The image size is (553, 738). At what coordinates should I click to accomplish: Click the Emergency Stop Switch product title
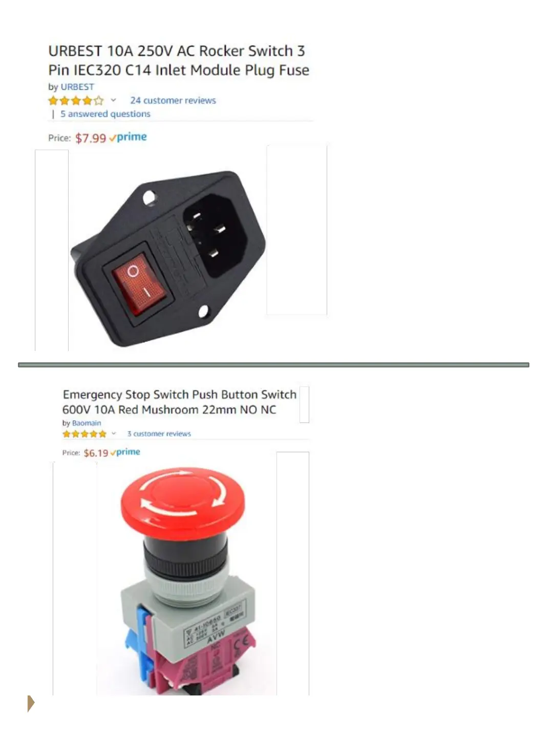click(180, 402)
